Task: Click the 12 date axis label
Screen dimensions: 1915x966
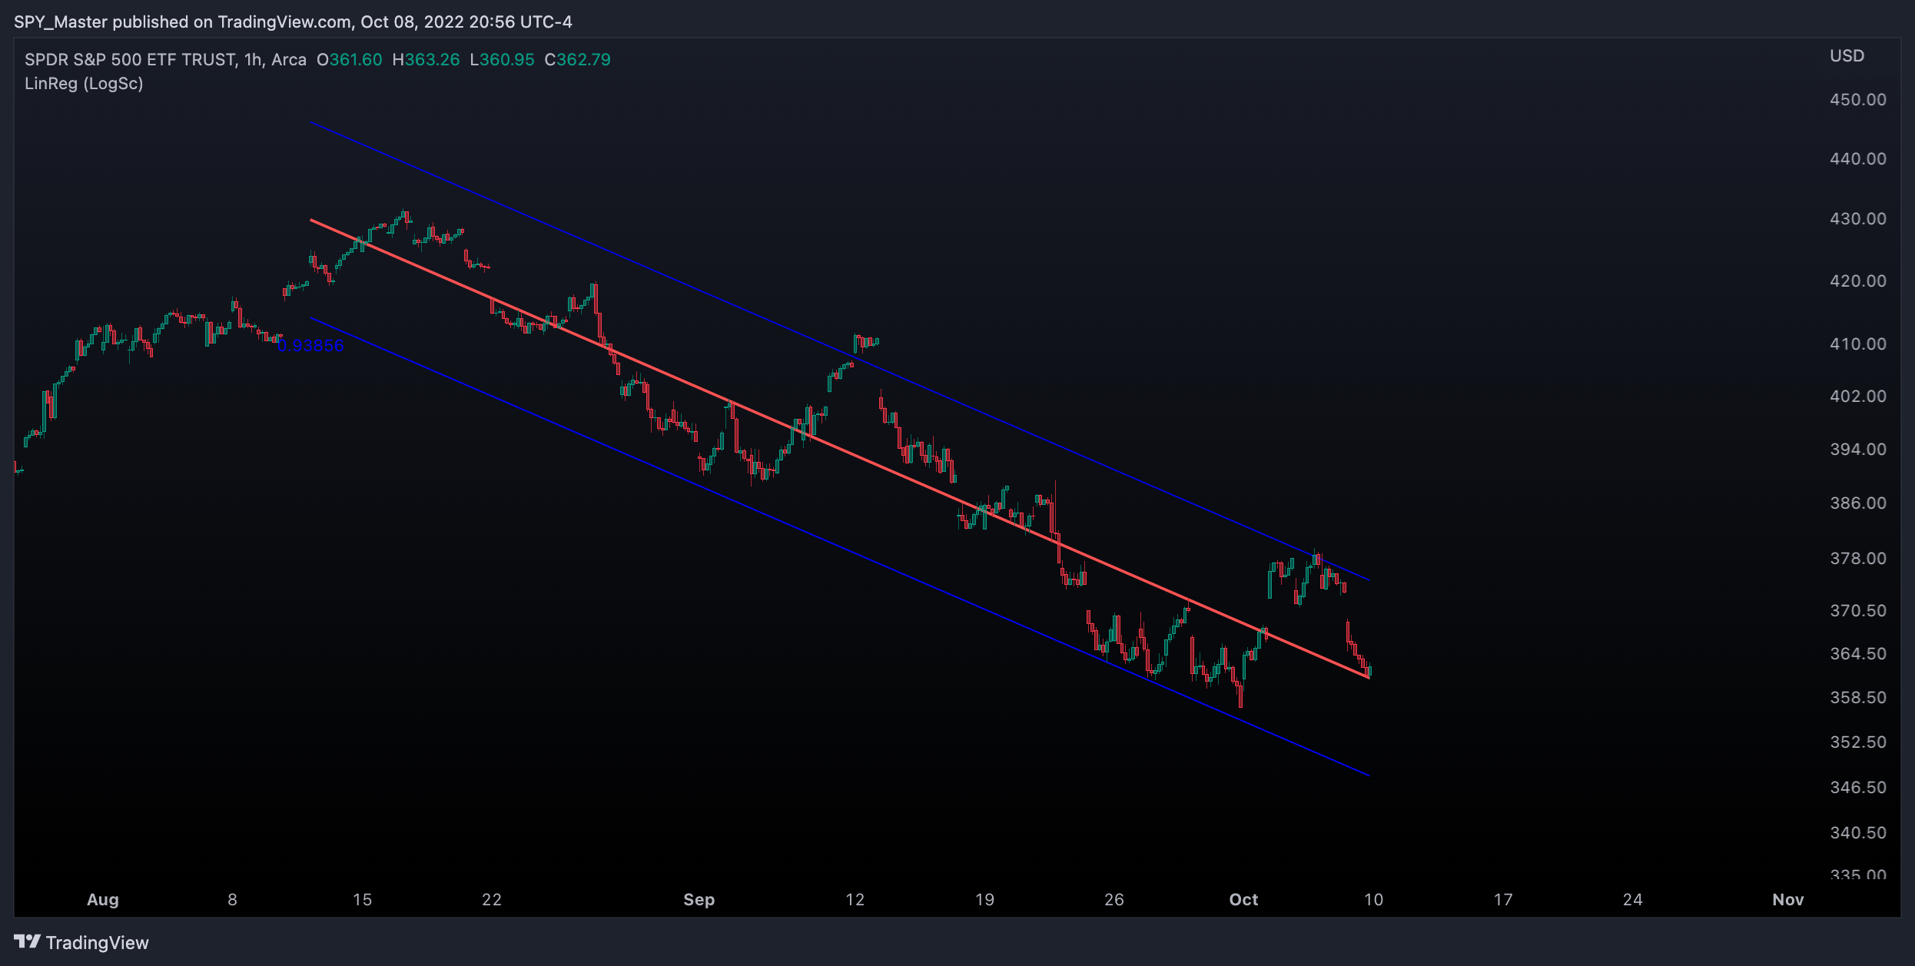Action: click(855, 900)
